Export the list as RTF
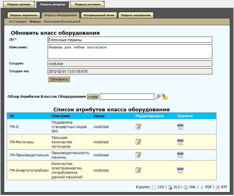Screen dimensions: 234x196 click(224, 187)
